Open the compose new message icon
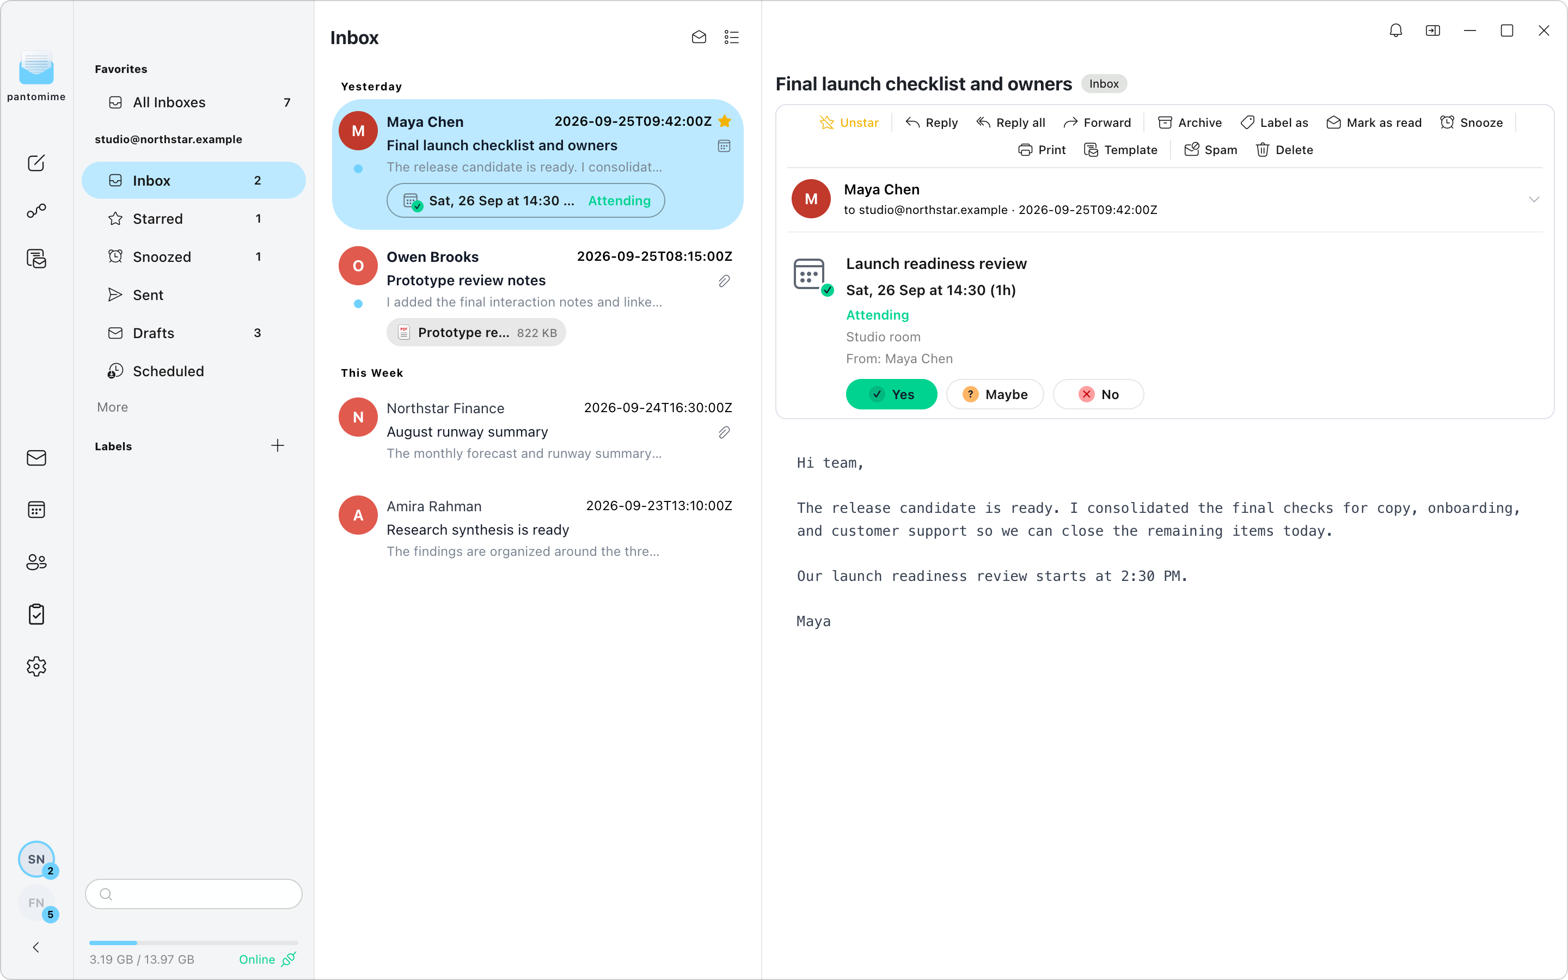The image size is (1568, 980). pyautogui.click(x=36, y=163)
